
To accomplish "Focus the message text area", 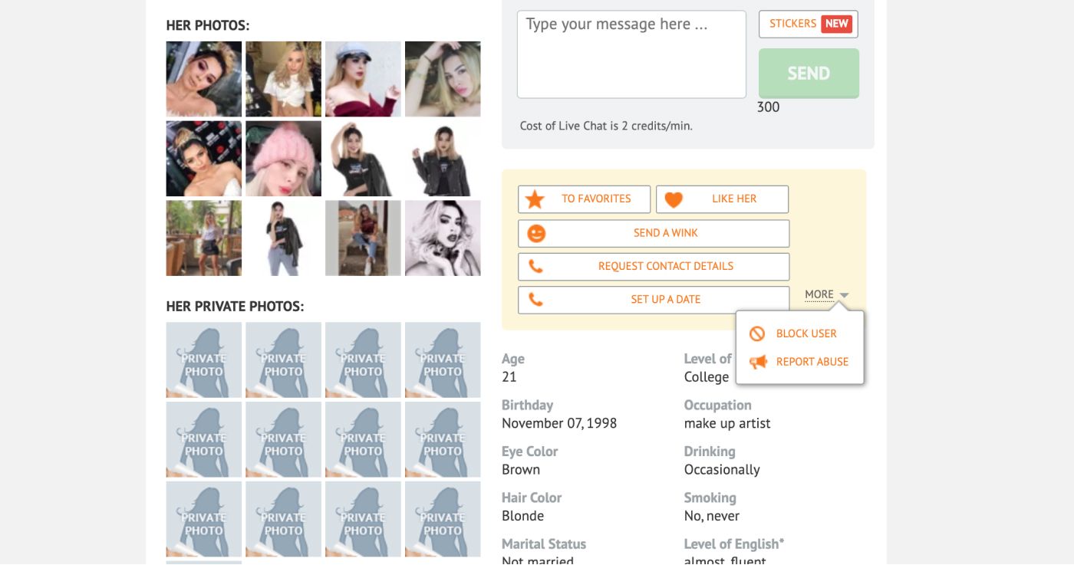I will [x=631, y=54].
